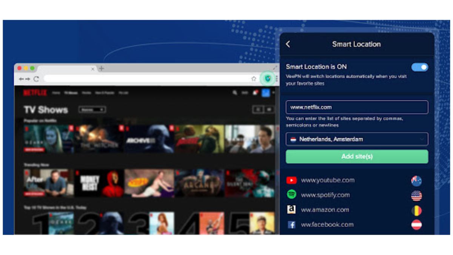453x255 pixels.
Task: Open The Witcher thumbnail
Action: tap(99, 139)
